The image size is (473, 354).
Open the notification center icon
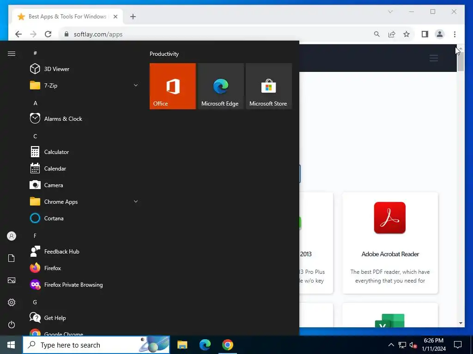click(458, 345)
